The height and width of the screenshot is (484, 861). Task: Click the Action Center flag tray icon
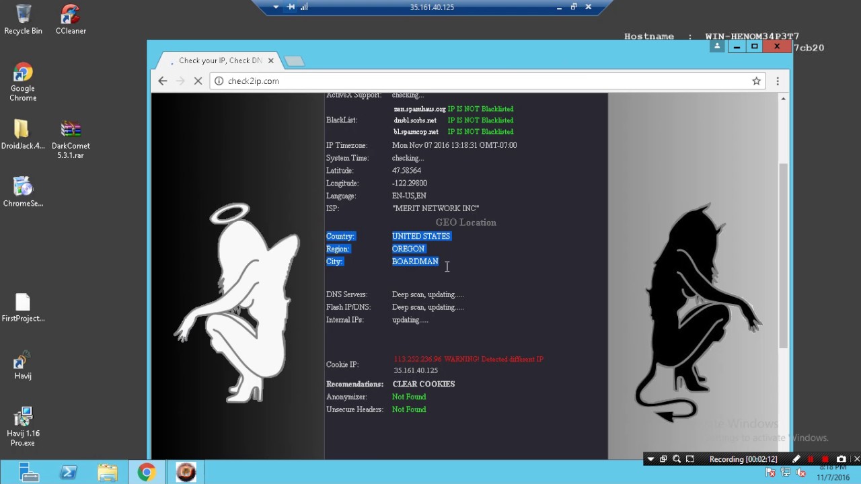pos(771,473)
